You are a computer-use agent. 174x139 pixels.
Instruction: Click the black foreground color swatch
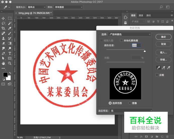tap(5, 75)
